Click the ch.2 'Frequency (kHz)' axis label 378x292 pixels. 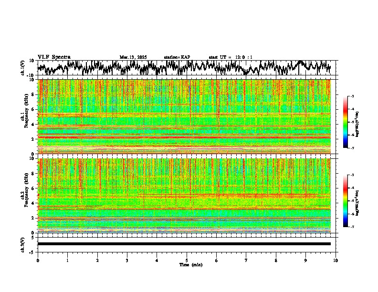tap(26, 190)
